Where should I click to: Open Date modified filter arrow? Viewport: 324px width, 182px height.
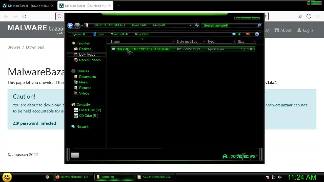pos(204,41)
